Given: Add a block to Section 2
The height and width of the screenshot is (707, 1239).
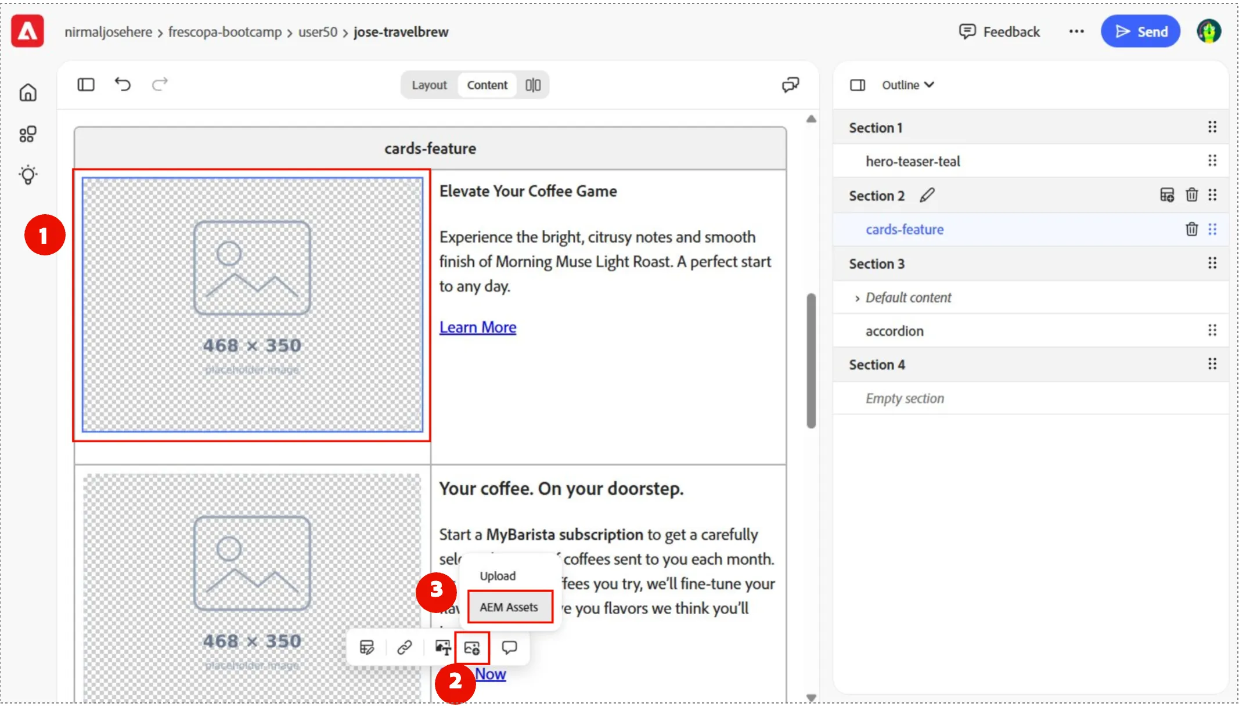Looking at the screenshot, I should (x=1167, y=195).
